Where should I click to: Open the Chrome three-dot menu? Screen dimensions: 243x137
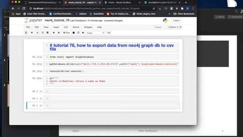[x=193, y=8]
